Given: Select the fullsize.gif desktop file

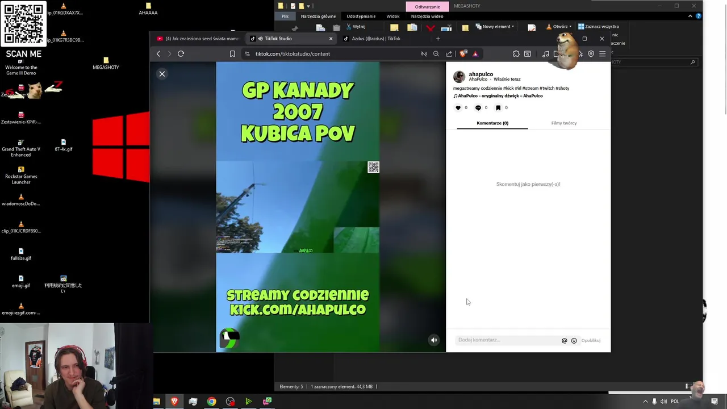Looking at the screenshot, I should [21, 254].
